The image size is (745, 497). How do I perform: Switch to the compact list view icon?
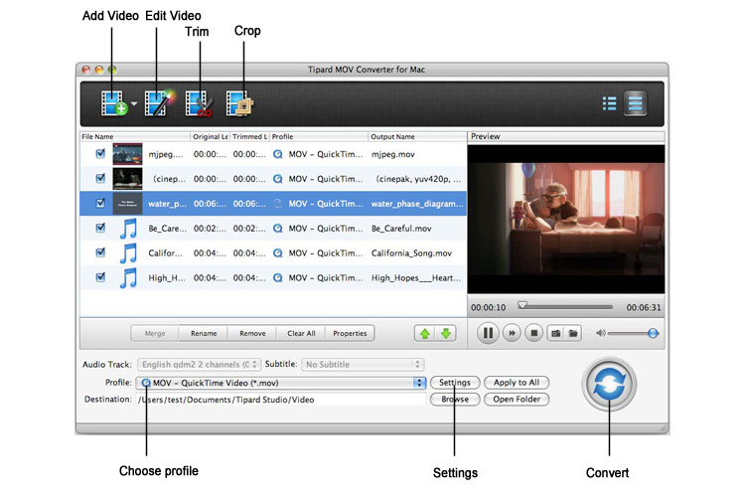pos(609,103)
